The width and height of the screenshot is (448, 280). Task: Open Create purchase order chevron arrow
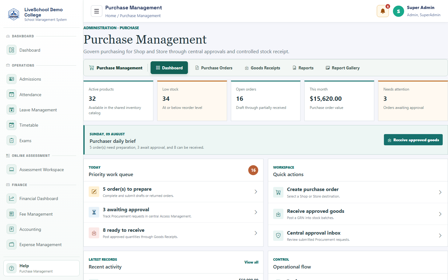[x=440, y=192]
